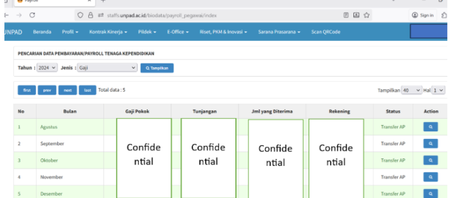Open the Hal page number dropdown
The height and width of the screenshot is (198, 453).
pyautogui.click(x=438, y=90)
